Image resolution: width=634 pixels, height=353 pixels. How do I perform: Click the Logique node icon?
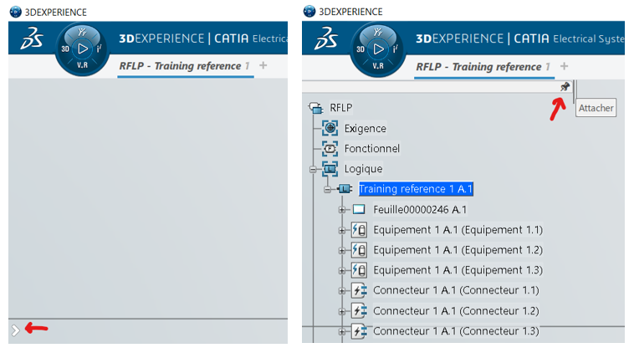(x=330, y=168)
